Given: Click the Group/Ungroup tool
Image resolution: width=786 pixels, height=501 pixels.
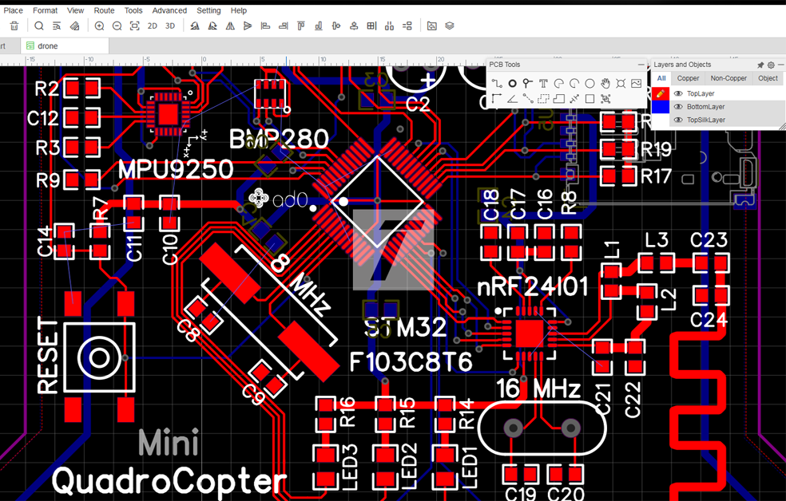Looking at the screenshot, I should click(605, 99).
